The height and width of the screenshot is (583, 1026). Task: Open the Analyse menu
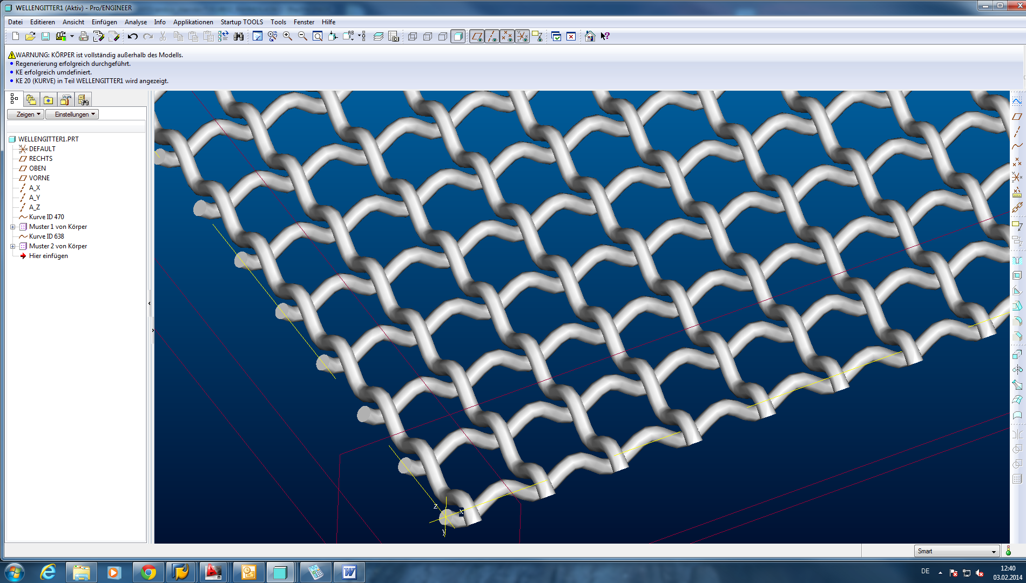click(x=136, y=22)
